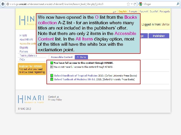Click the footer HINARI logo
Image resolution: width=181 pixels, height=135 pixels.
point(31,99)
